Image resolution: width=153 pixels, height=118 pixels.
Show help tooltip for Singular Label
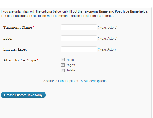[x=99, y=49]
